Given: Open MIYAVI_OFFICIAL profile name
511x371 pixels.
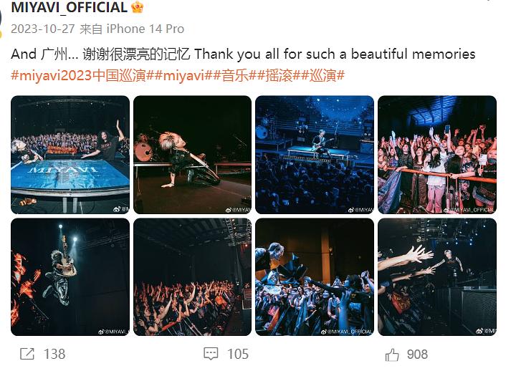Looking at the screenshot, I should coord(69,7).
